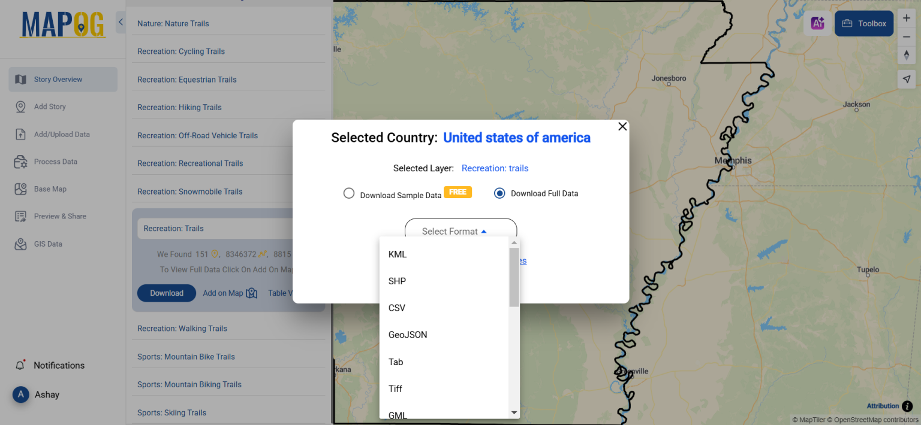921x425 pixels.
Task: Choose the free Download Sample Data option
Action: [x=349, y=193]
